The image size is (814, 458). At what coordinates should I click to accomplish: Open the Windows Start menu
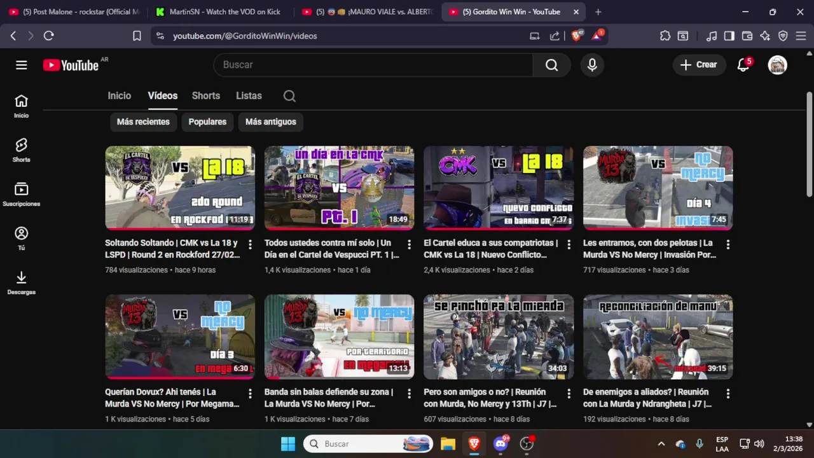click(287, 444)
